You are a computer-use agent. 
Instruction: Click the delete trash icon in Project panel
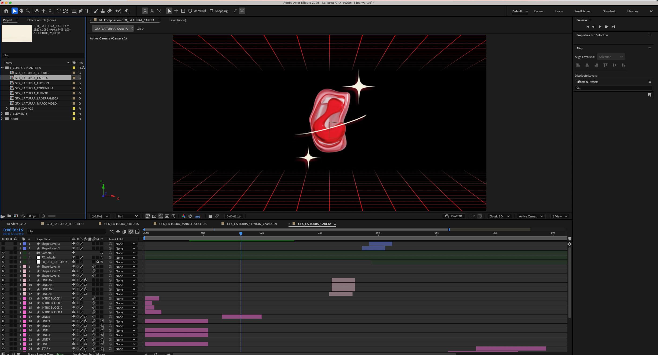coord(43,216)
